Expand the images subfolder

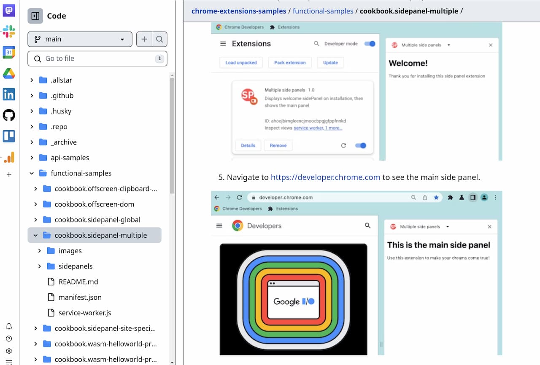point(39,251)
